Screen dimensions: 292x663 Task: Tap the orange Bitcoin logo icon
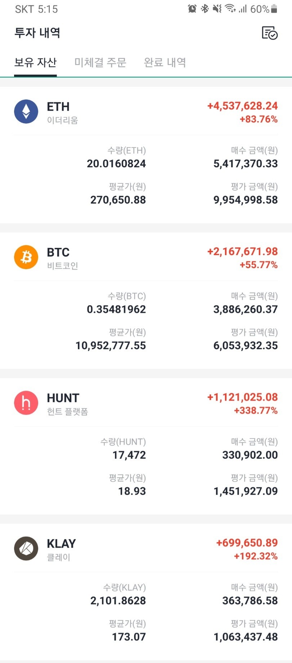coord(26,257)
